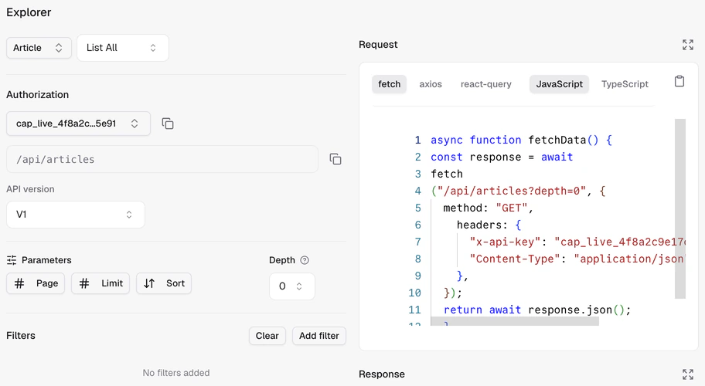Click the Parameters sliders icon
The height and width of the screenshot is (386, 705).
[12, 260]
